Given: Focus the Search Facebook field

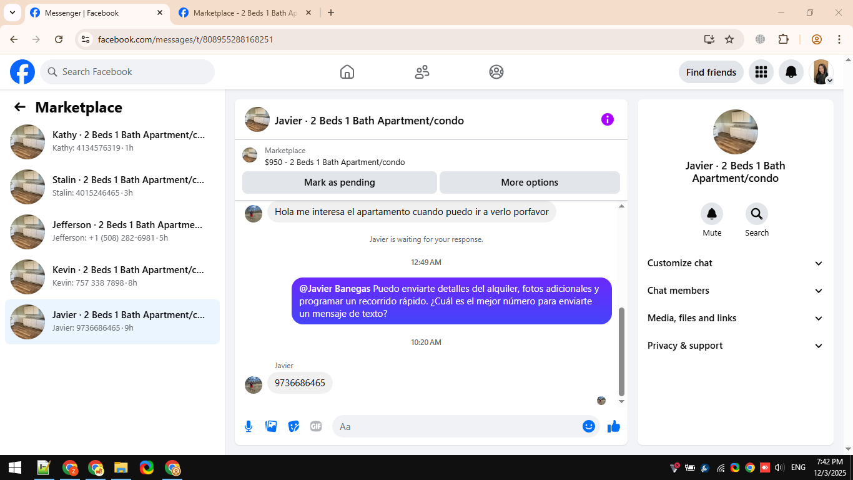Looking at the screenshot, I should [127, 72].
